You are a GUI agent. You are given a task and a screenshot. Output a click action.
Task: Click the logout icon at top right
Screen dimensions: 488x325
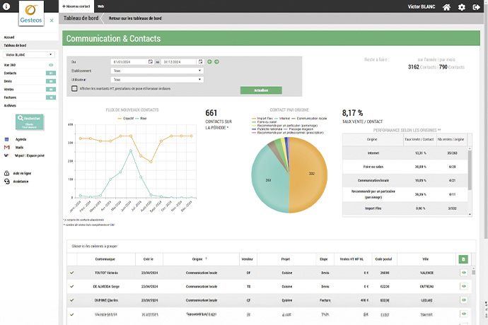point(477,7)
